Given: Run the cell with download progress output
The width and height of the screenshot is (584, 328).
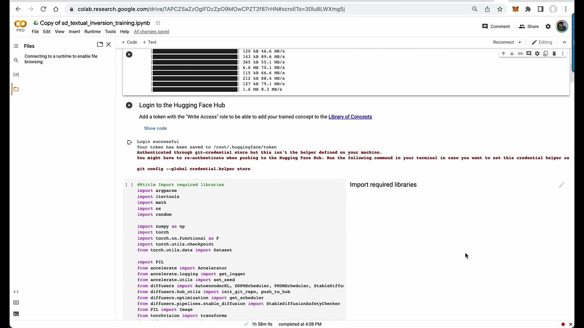Looking at the screenshot, I should point(129,54).
